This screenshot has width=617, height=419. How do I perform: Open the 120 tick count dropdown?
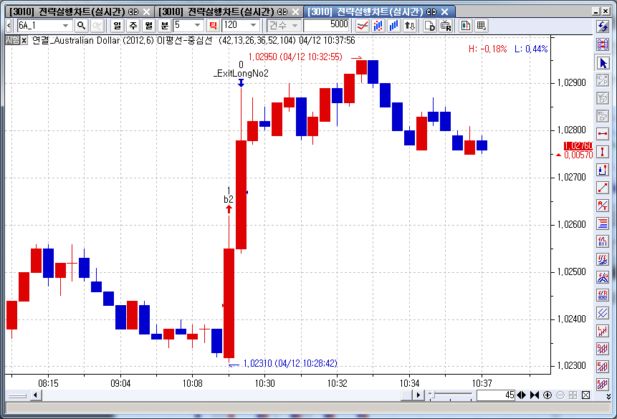pyautogui.click(x=254, y=25)
